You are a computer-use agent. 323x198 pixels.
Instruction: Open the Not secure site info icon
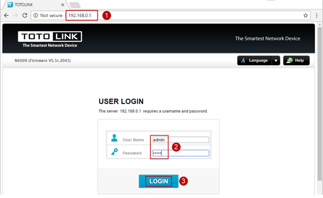coord(36,15)
